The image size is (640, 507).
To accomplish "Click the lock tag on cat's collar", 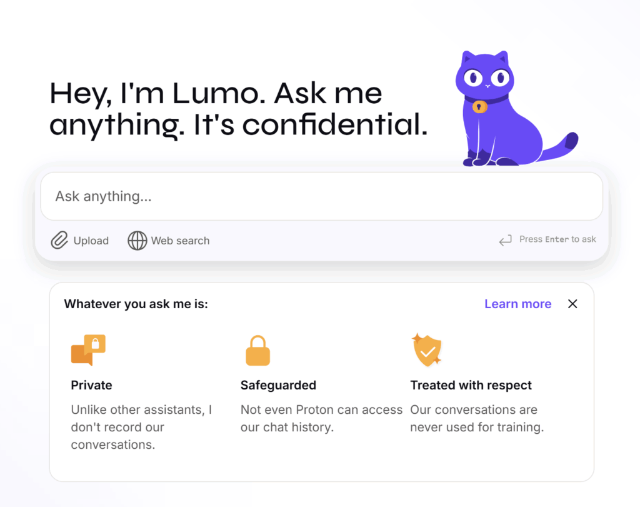I will click(x=479, y=107).
